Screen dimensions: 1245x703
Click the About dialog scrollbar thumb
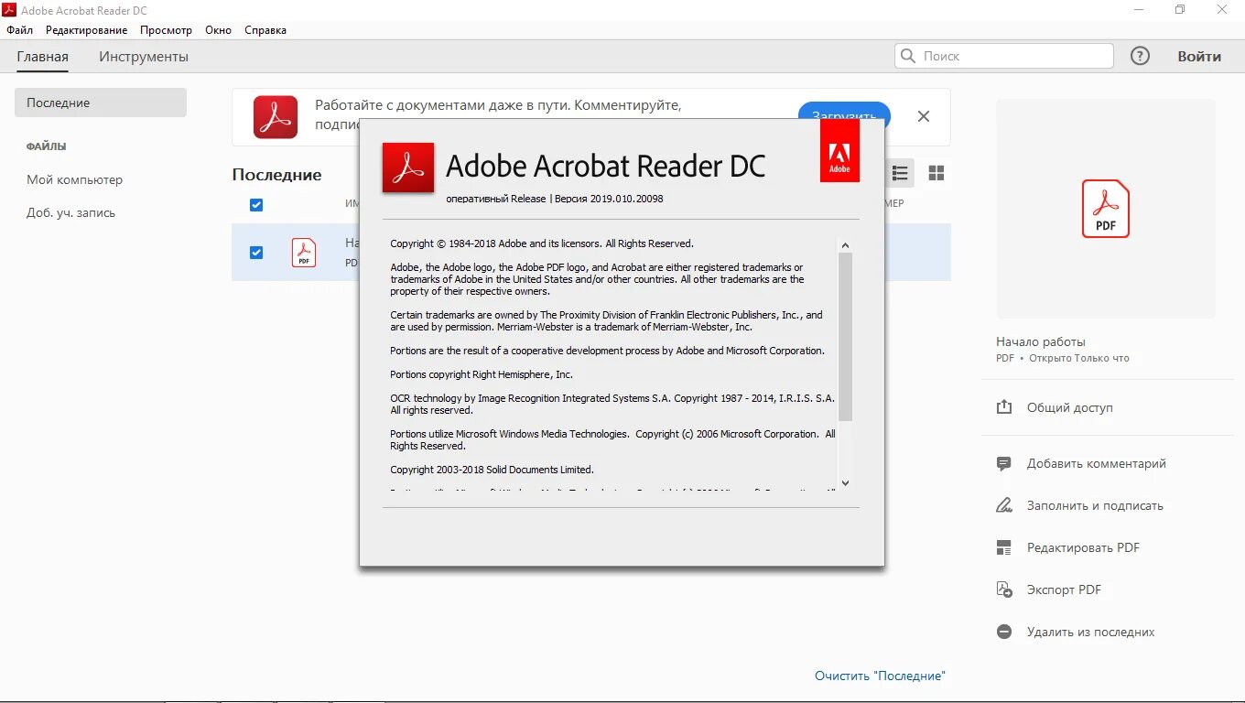[x=845, y=336]
